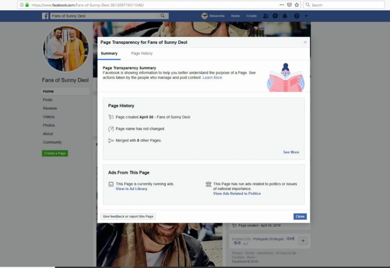Image resolution: width=390 pixels, height=268 pixels.
Task: Click the AdChoices footer link
Action: click(286, 253)
